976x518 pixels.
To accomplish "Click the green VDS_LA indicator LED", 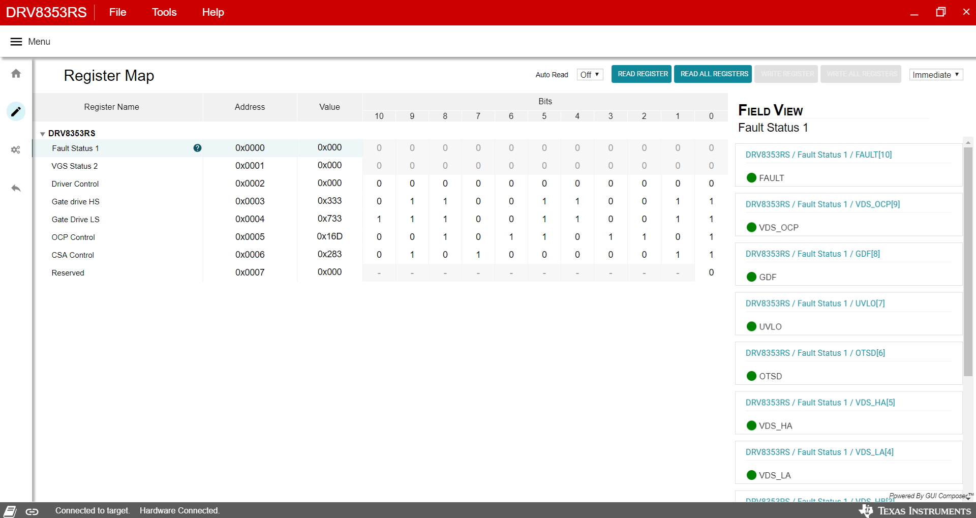I will (751, 475).
